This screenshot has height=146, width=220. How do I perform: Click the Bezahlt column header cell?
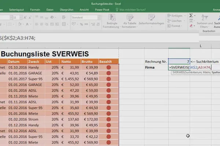(x=109, y=62)
